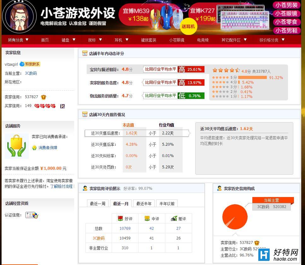Switch to the 最近半年 tab
This screenshot has height=265, width=305.
point(144,203)
